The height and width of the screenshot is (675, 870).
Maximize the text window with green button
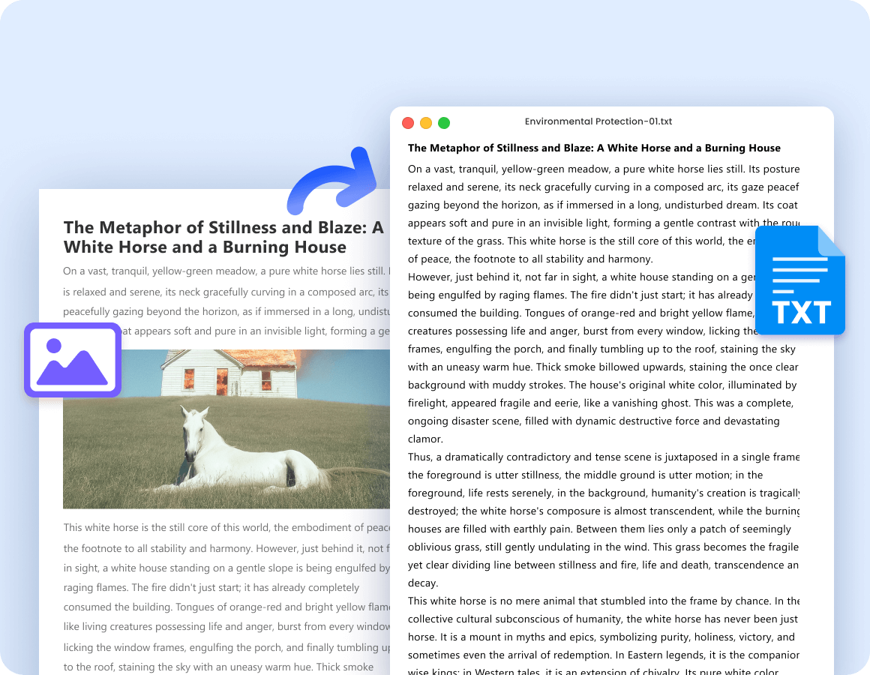click(444, 123)
